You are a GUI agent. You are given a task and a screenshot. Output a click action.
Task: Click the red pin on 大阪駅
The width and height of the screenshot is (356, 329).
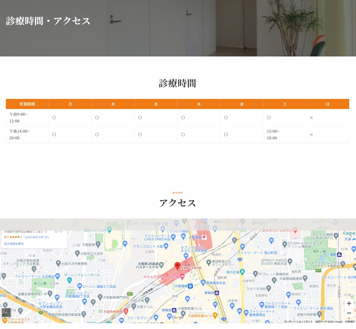click(177, 266)
